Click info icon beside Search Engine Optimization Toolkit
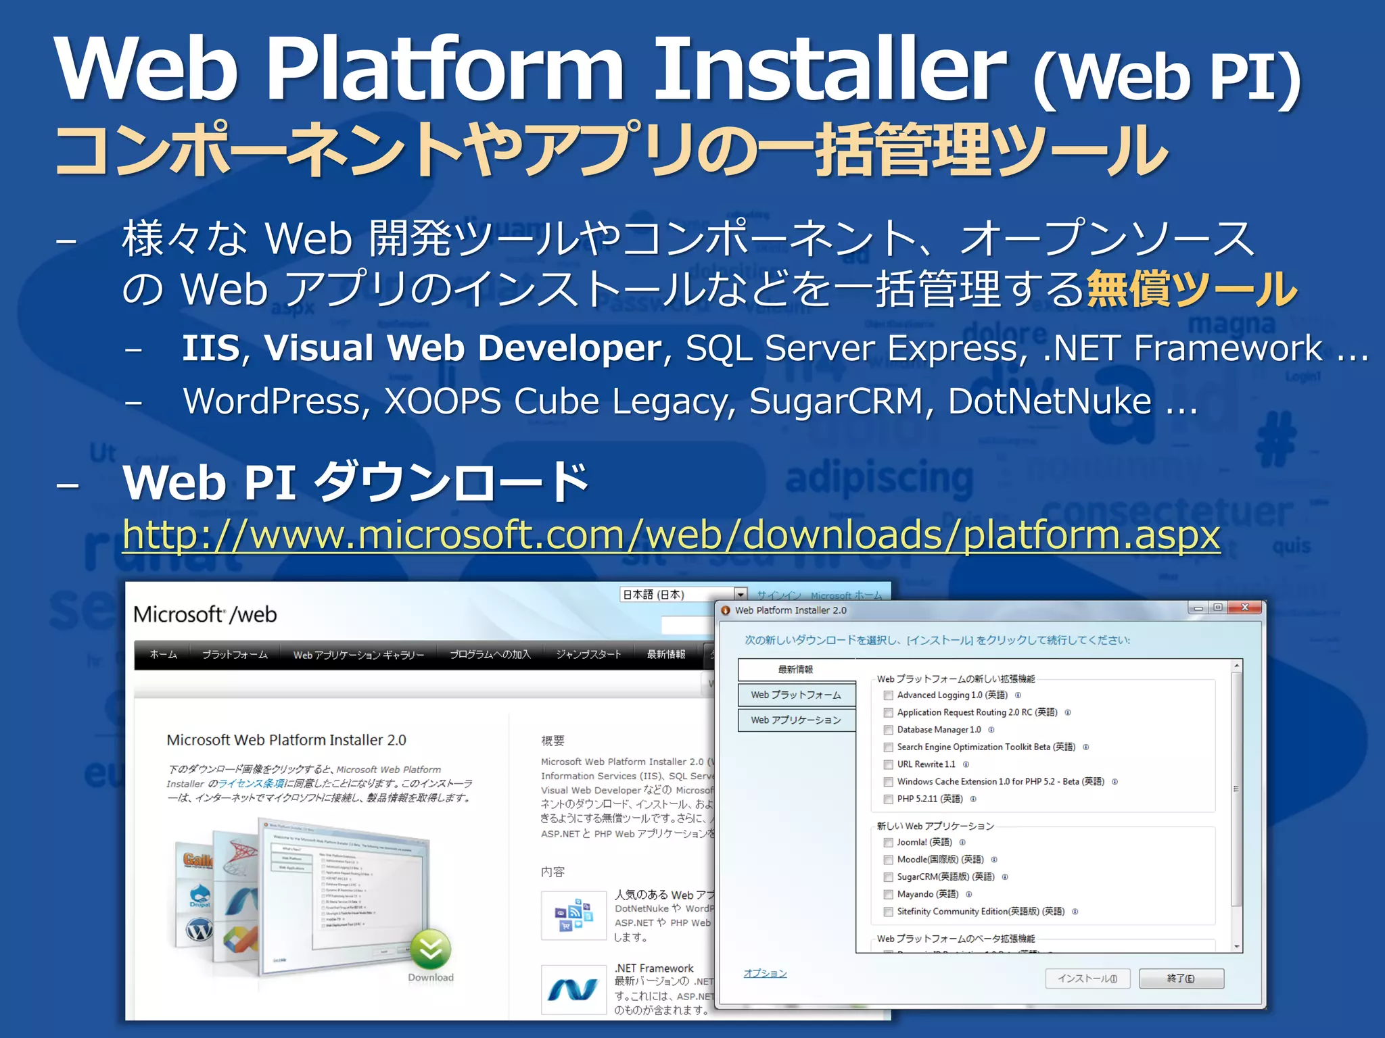This screenshot has height=1038, width=1385. pos(1086,747)
